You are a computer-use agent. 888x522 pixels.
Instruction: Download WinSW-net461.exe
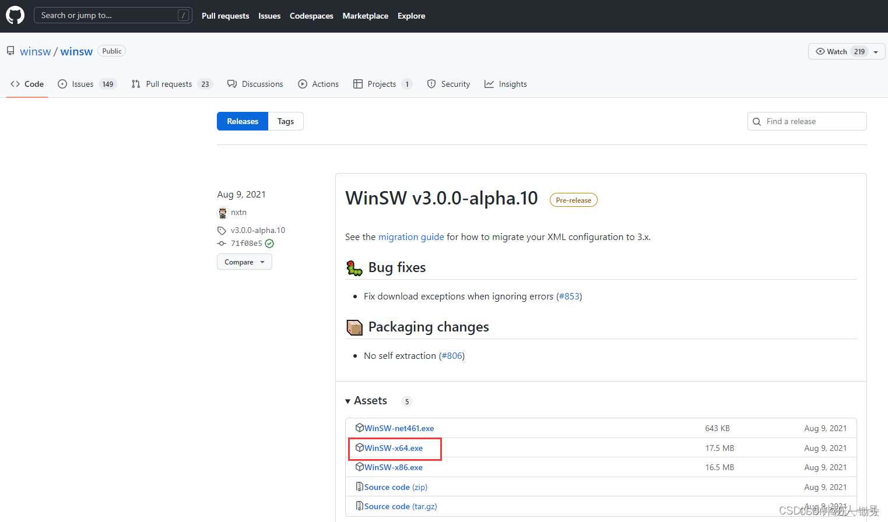[x=399, y=428]
